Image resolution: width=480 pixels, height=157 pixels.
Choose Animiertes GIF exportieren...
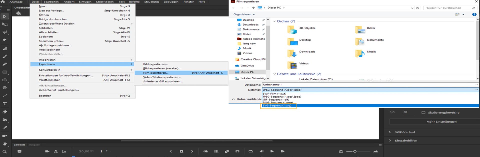pyautogui.click(x=181, y=81)
